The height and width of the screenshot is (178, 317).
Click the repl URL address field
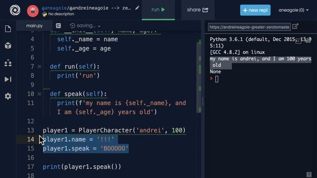pos(249,27)
